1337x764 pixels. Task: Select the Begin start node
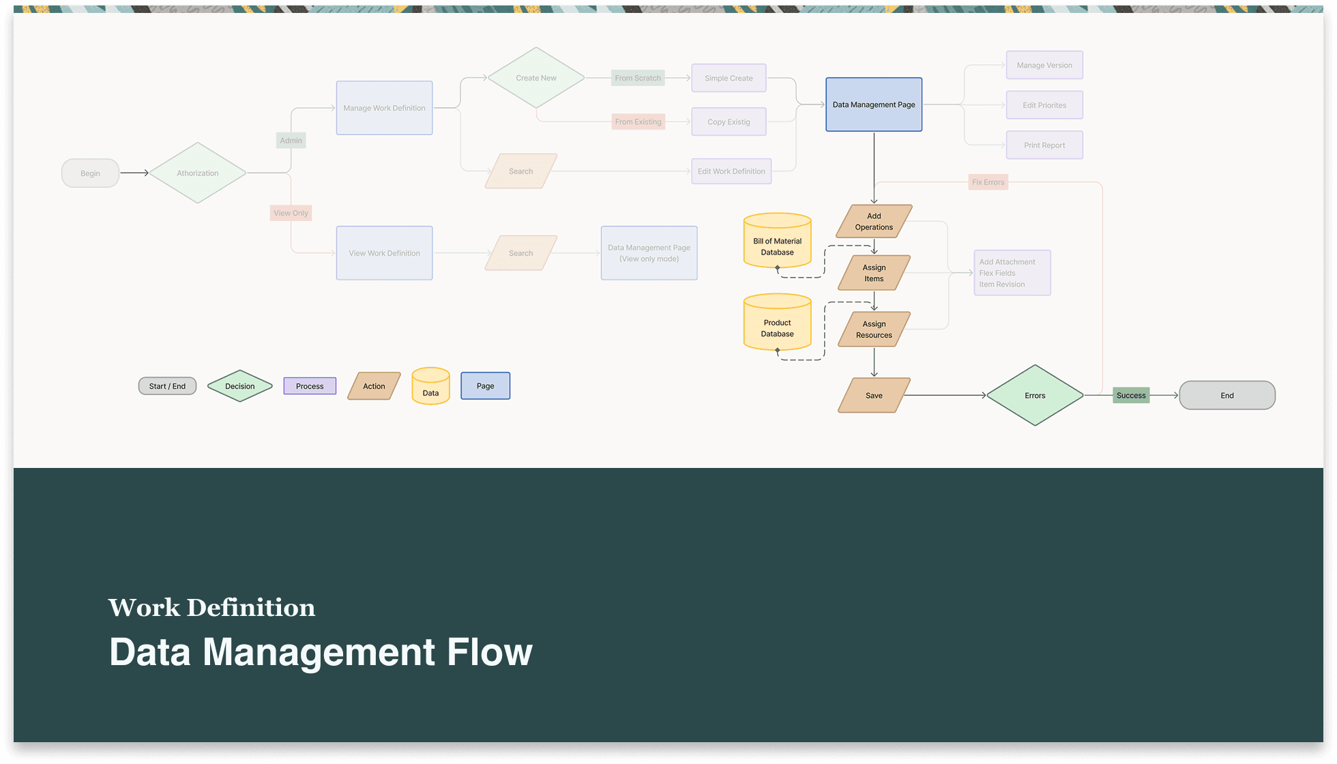pos(90,173)
